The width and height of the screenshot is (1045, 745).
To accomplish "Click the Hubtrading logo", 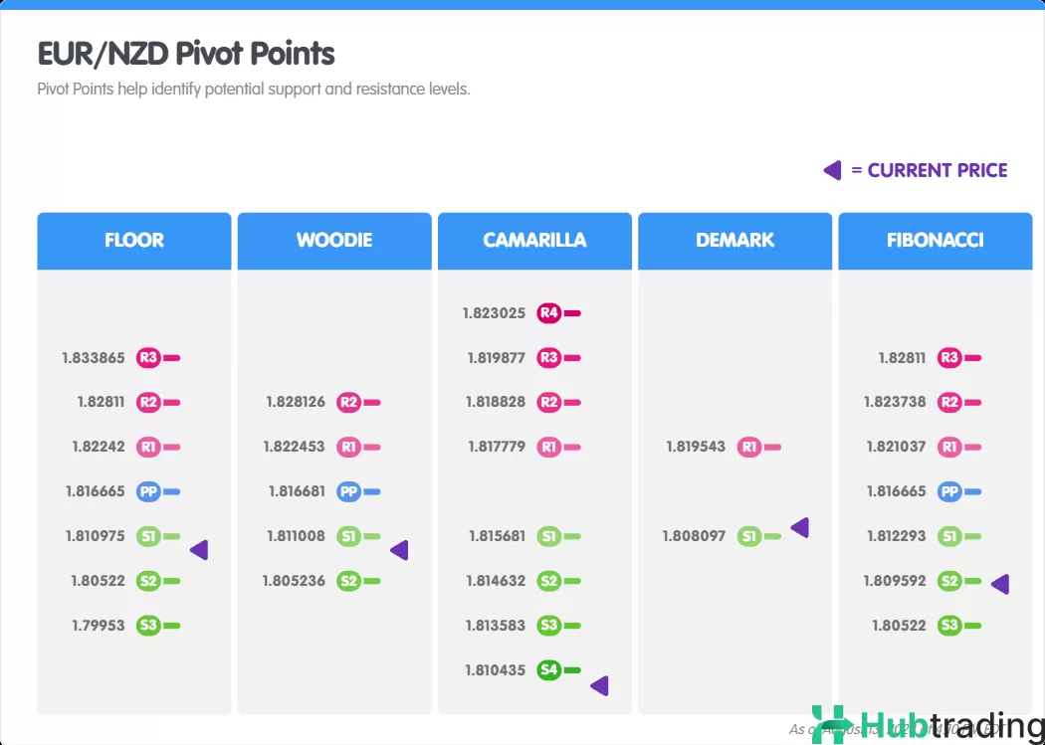I will (x=926, y=725).
